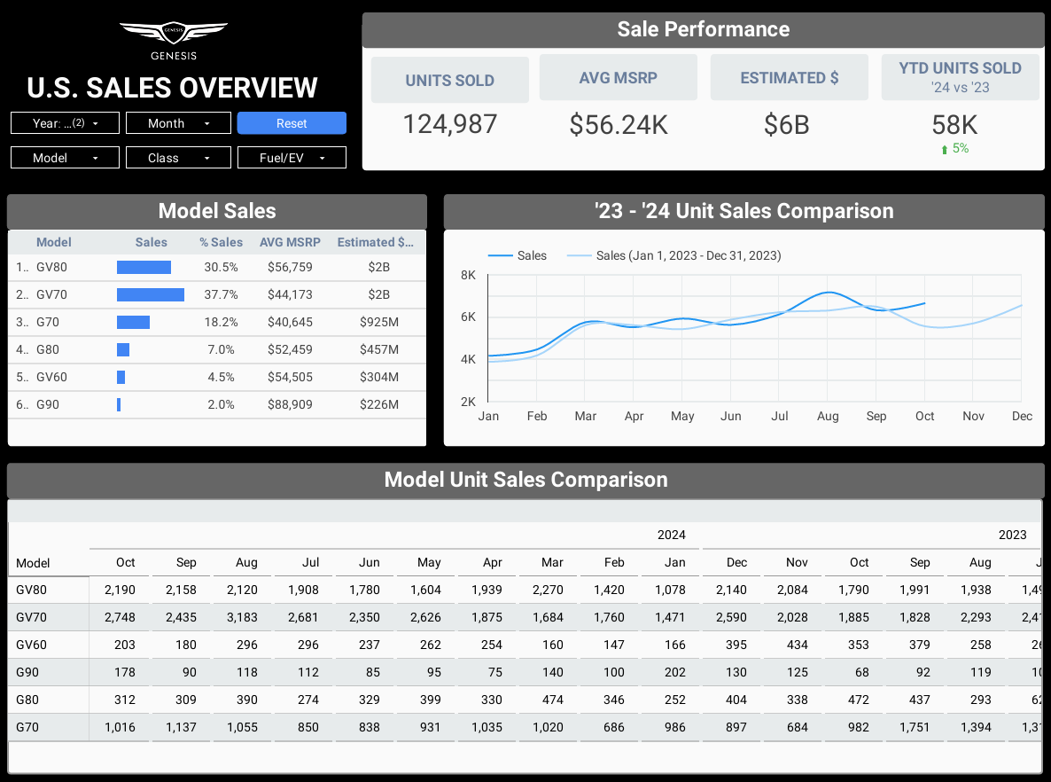Click the 37.7% share for GV70
The image size is (1051, 782).
pos(222,294)
